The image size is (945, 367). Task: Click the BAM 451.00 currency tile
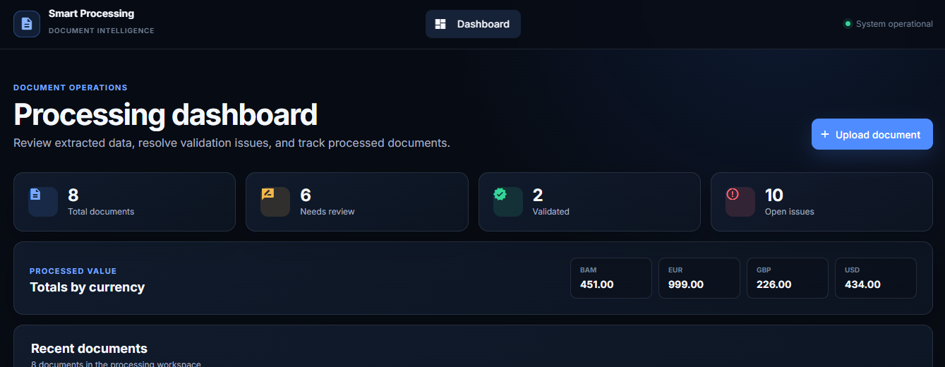[x=611, y=278]
